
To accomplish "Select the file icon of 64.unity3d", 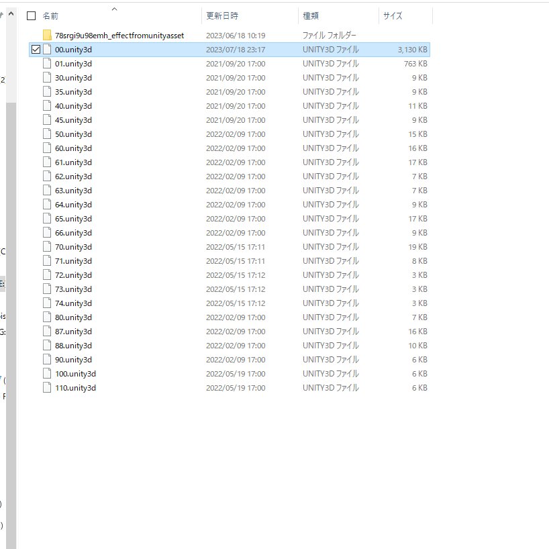I will point(47,205).
